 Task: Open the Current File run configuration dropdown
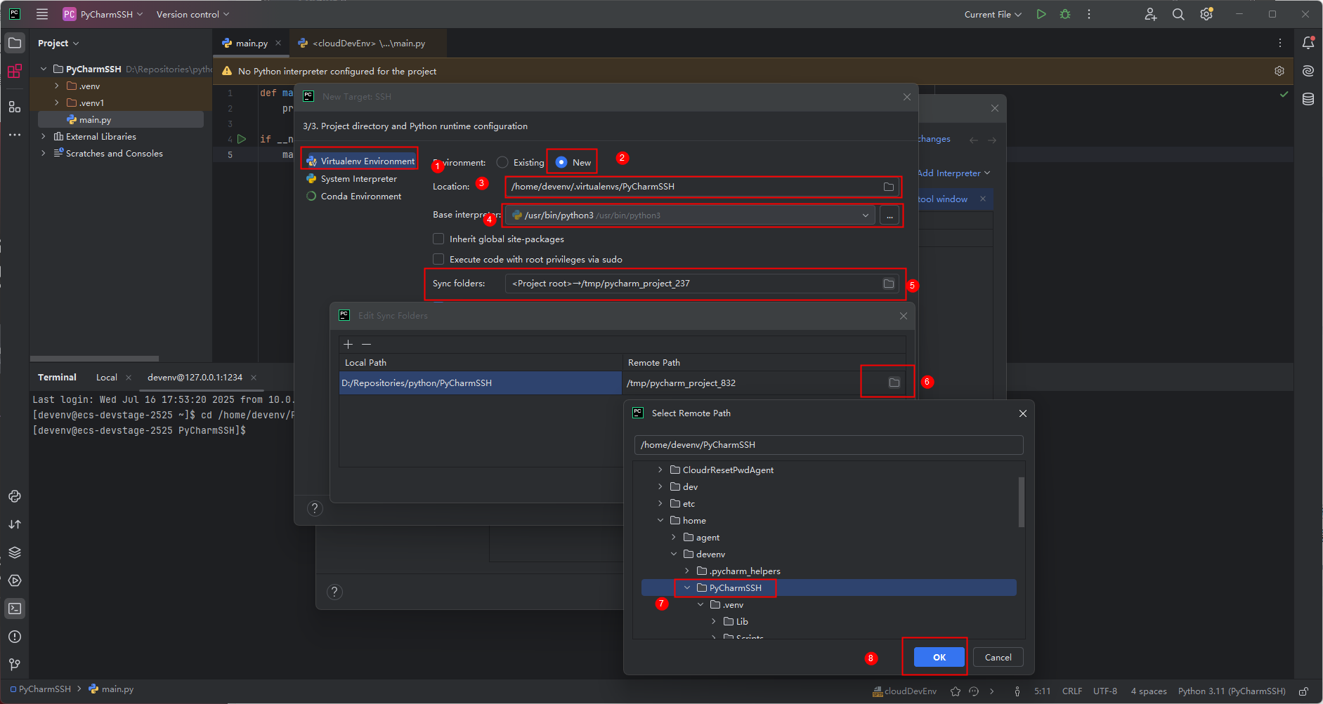click(993, 14)
